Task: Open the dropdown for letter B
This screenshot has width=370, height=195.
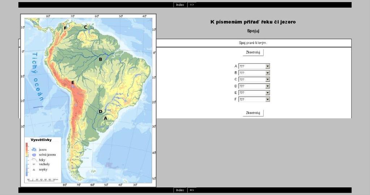Action: point(254,73)
